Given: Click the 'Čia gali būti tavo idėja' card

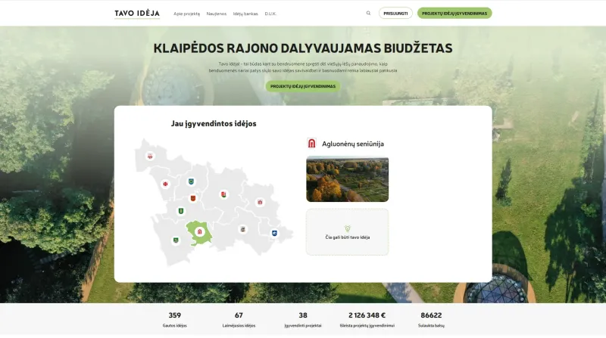Looking at the screenshot, I should [x=348, y=232].
